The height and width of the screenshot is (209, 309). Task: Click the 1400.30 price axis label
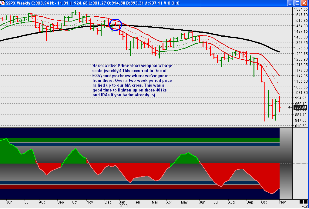pyautogui.click(x=301, y=37)
